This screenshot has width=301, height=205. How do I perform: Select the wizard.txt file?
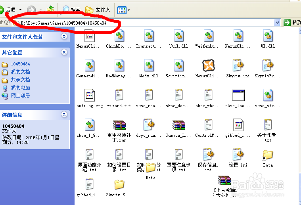(119, 98)
